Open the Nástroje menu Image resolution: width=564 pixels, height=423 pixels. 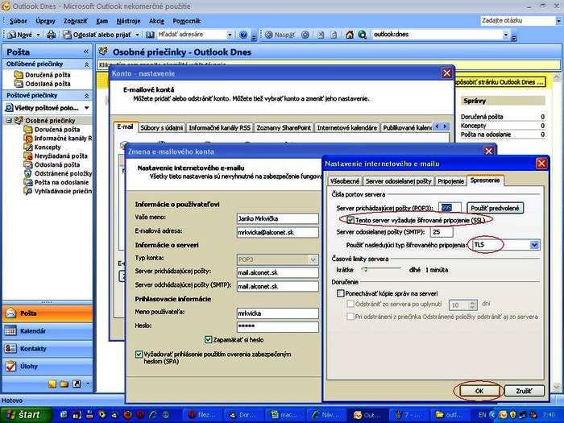pyautogui.click(x=128, y=21)
